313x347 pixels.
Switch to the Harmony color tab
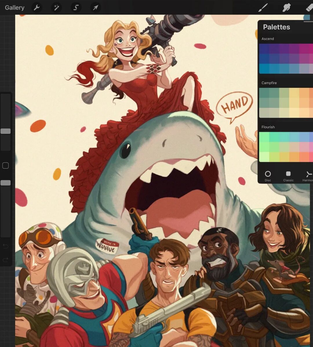[x=308, y=176]
